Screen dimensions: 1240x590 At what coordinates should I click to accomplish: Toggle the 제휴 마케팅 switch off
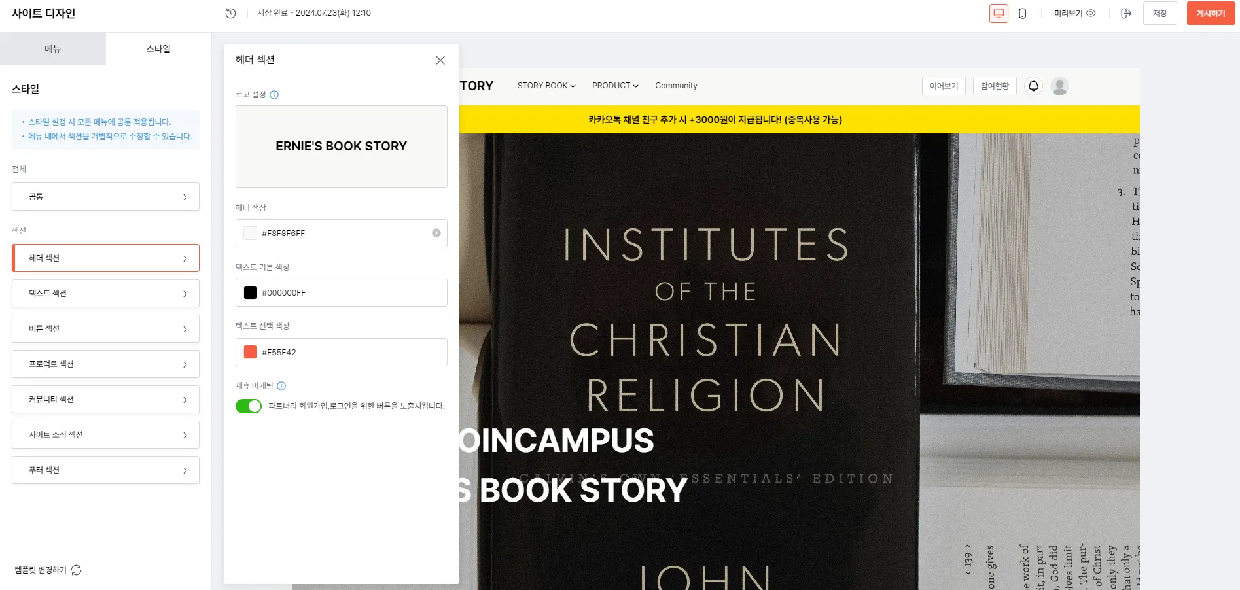(x=249, y=406)
